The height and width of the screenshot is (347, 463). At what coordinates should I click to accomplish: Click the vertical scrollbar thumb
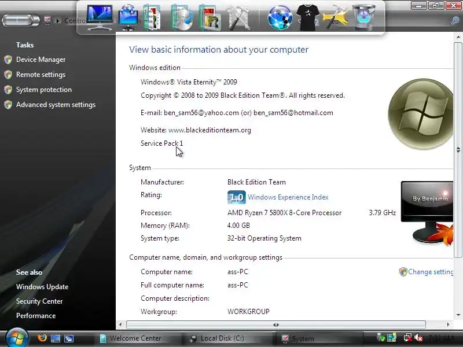tap(458, 150)
